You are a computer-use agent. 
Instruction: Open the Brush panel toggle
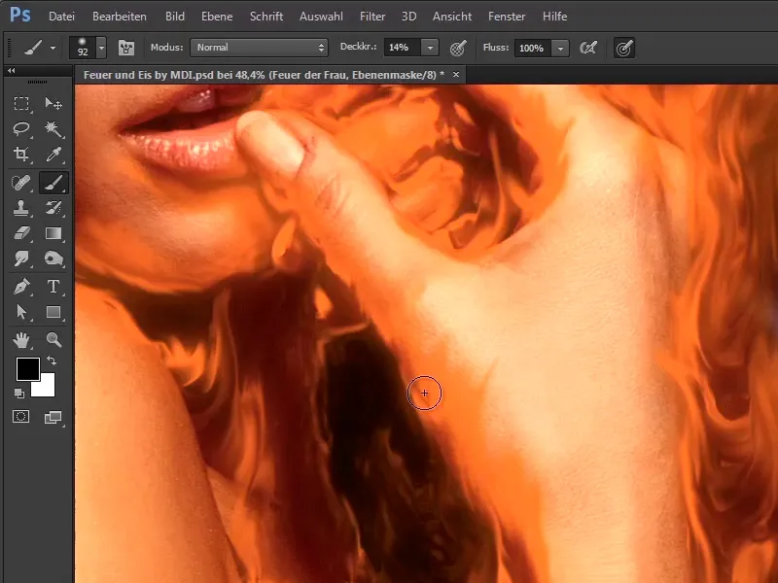point(126,48)
